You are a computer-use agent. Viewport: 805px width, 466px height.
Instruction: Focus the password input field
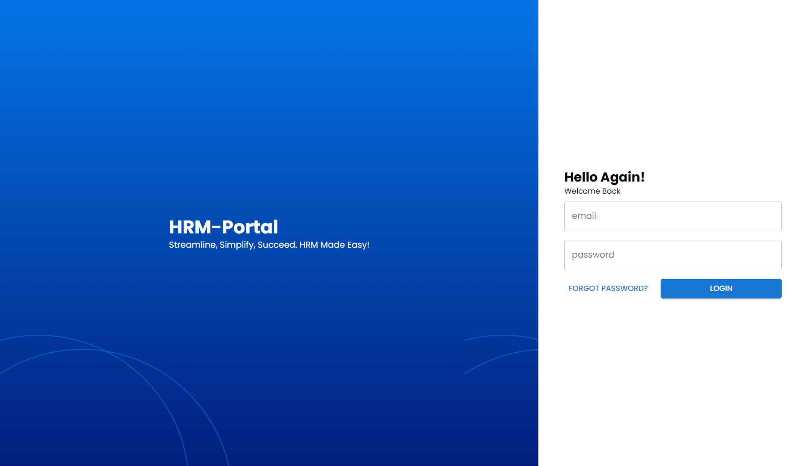[x=673, y=255]
